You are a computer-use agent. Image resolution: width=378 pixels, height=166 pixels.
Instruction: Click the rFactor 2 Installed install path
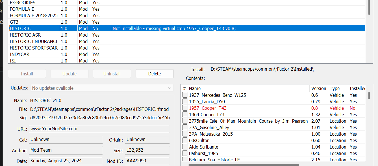click(x=262, y=69)
